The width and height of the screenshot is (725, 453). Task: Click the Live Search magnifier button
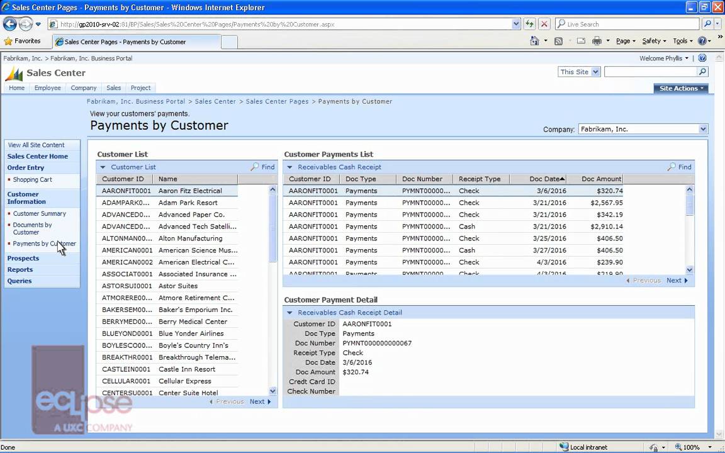pos(707,24)
